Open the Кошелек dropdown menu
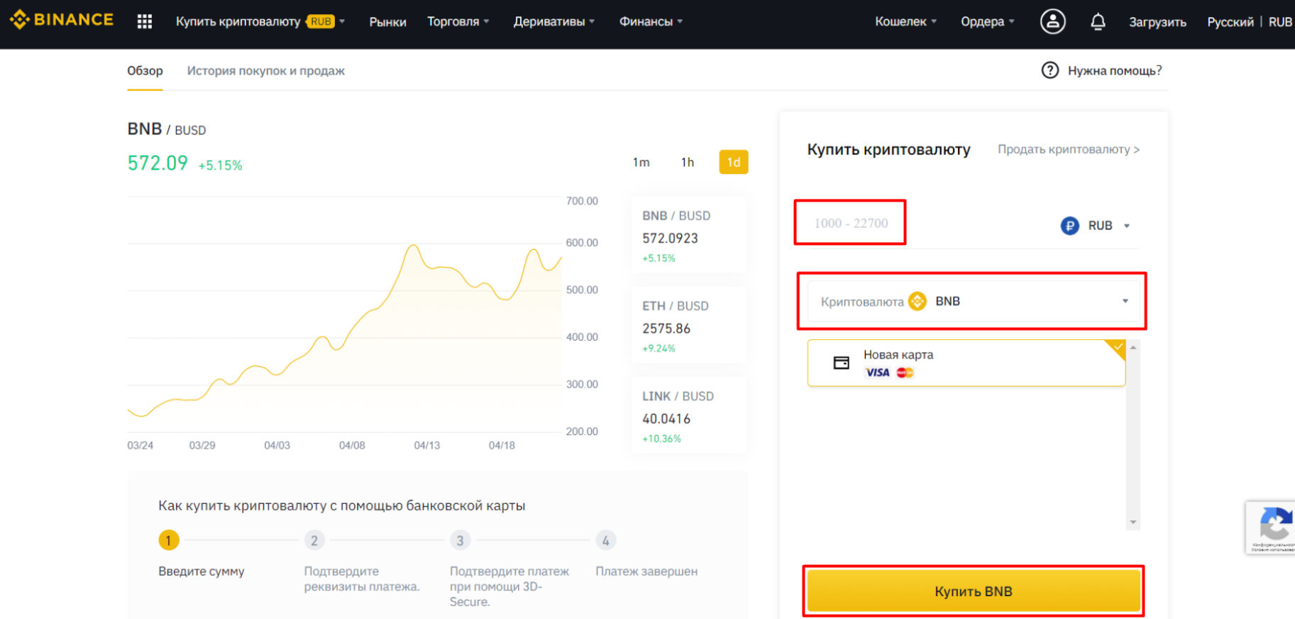 coord(905,22)
